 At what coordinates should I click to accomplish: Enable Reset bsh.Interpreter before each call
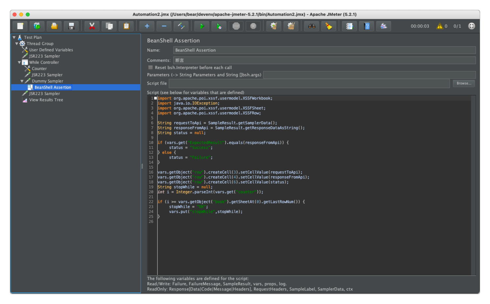pyautogui.click(x=150, y=67)
